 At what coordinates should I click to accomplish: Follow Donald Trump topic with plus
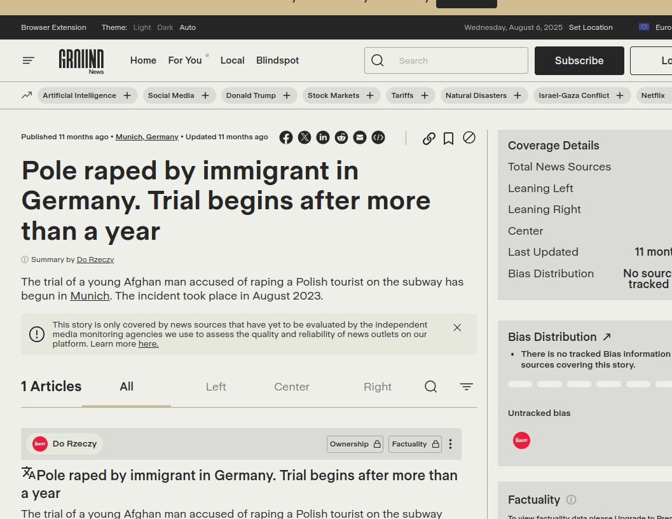pos(287,95)
